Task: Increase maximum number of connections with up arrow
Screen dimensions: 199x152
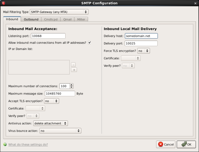Action: tap(71, 85)
